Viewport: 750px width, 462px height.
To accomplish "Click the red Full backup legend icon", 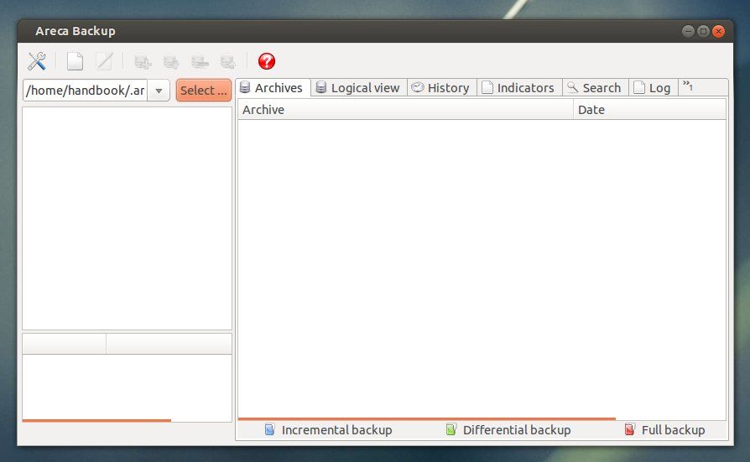I will click(629, 429).
